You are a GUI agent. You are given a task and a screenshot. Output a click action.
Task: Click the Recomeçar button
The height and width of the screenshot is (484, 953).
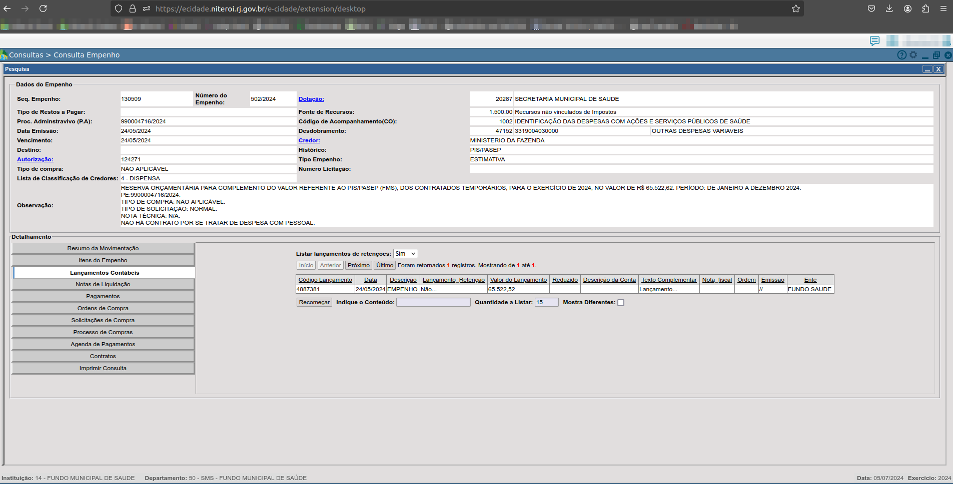314,302
